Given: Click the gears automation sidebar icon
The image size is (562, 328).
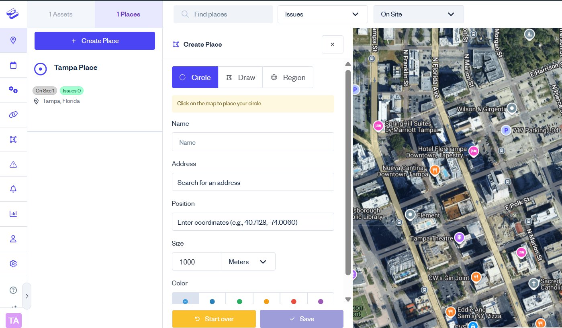Looking at the screenshot, I should point(13,90).
